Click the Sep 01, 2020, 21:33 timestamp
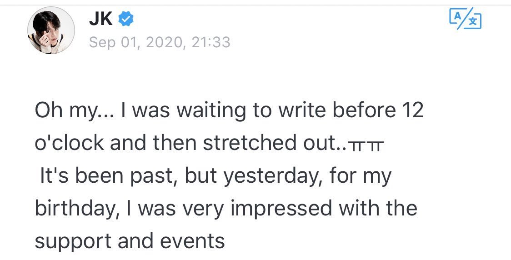This screenshot has width=511, height=260. [160, 42]
